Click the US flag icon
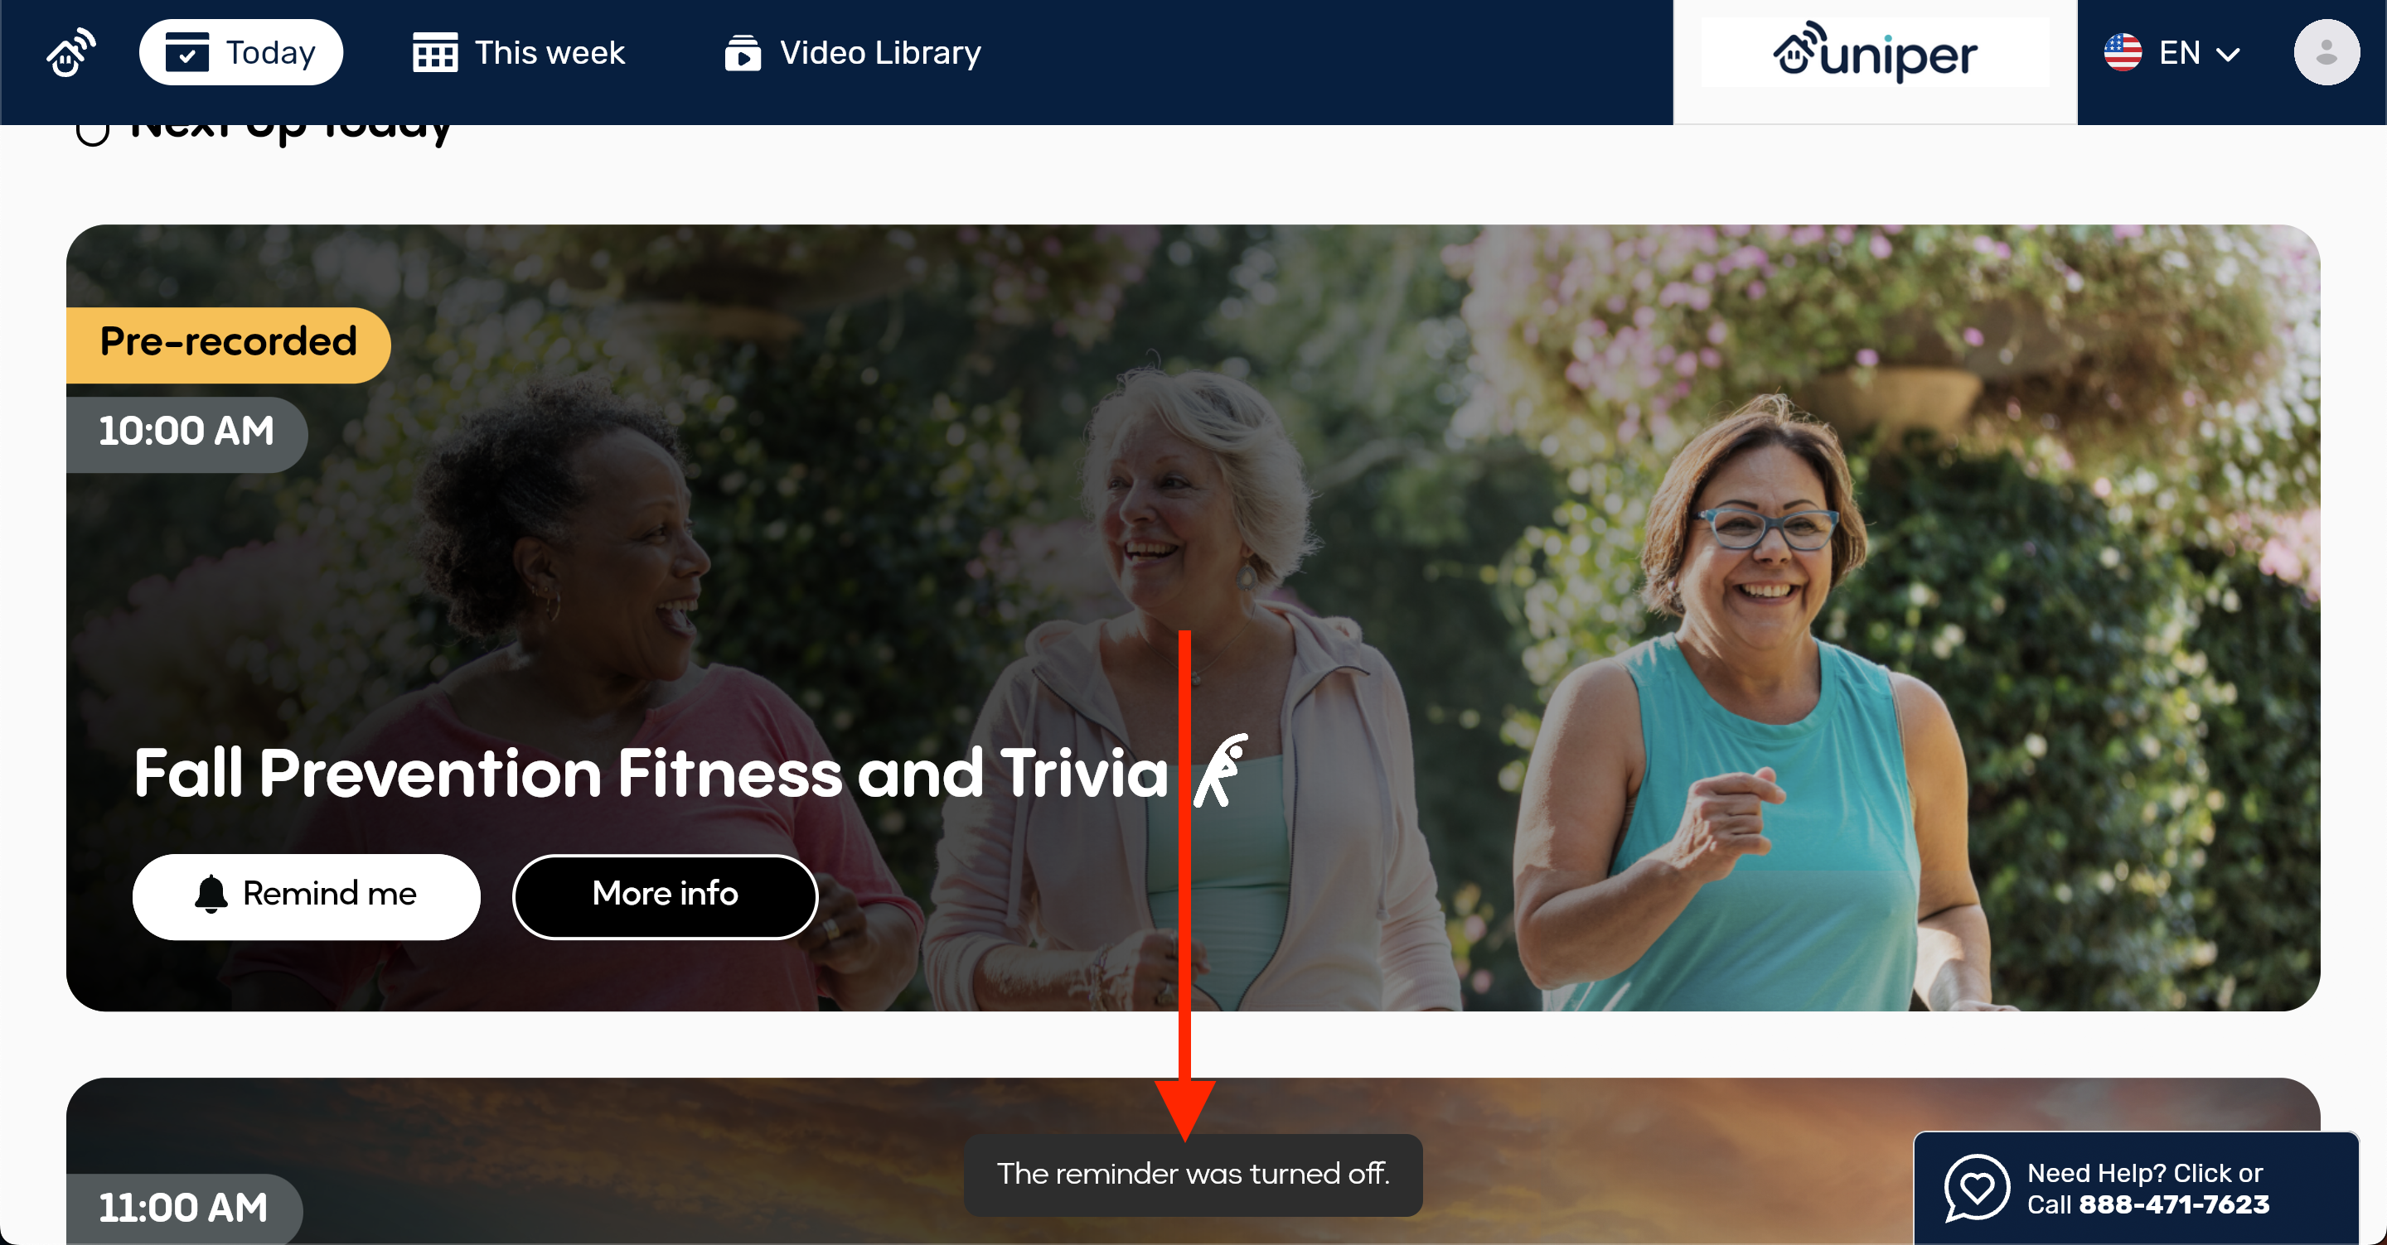 click(x=2122, y=53)
